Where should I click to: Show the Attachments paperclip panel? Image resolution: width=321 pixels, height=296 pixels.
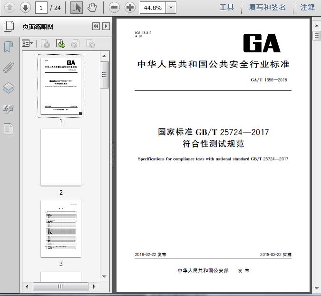tap(9, 68)
